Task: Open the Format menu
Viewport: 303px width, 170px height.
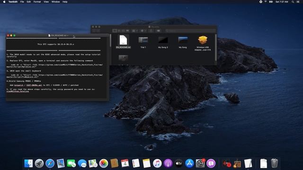Action: [x=37, y=2]
